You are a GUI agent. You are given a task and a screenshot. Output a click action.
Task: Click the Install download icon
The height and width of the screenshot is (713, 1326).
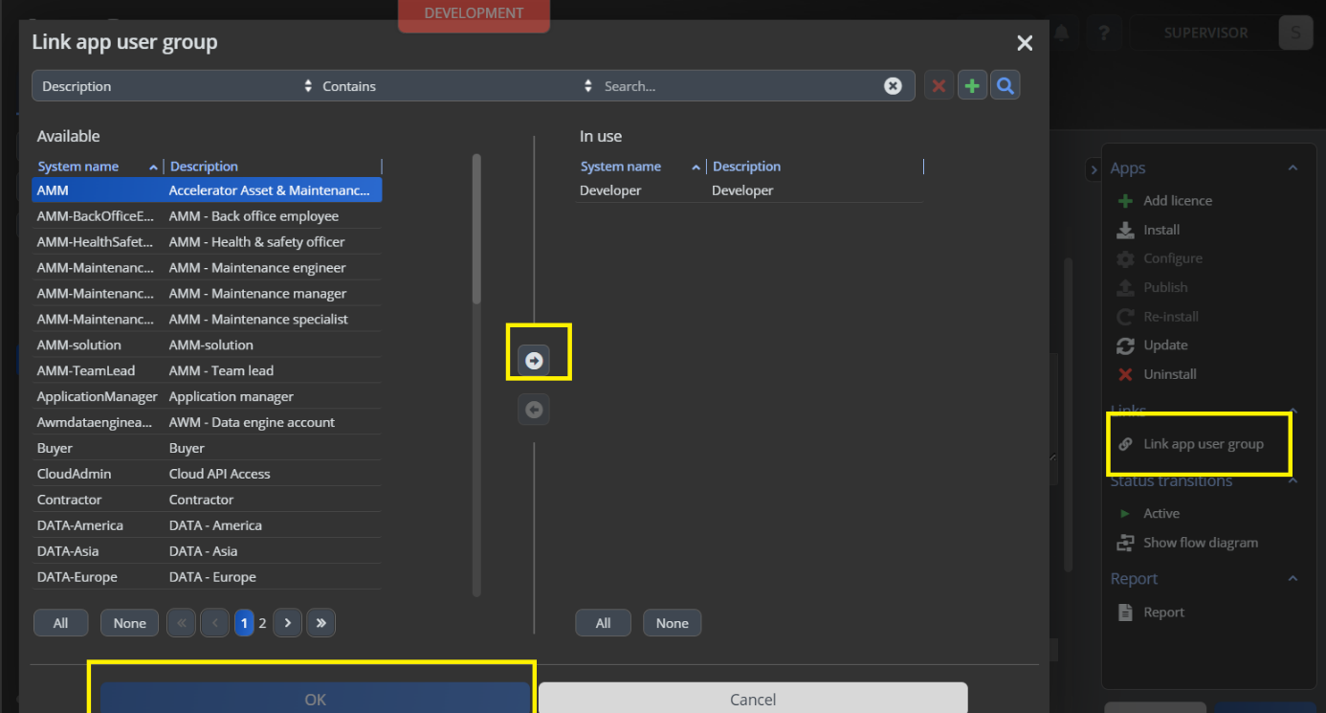(1125, 230)
